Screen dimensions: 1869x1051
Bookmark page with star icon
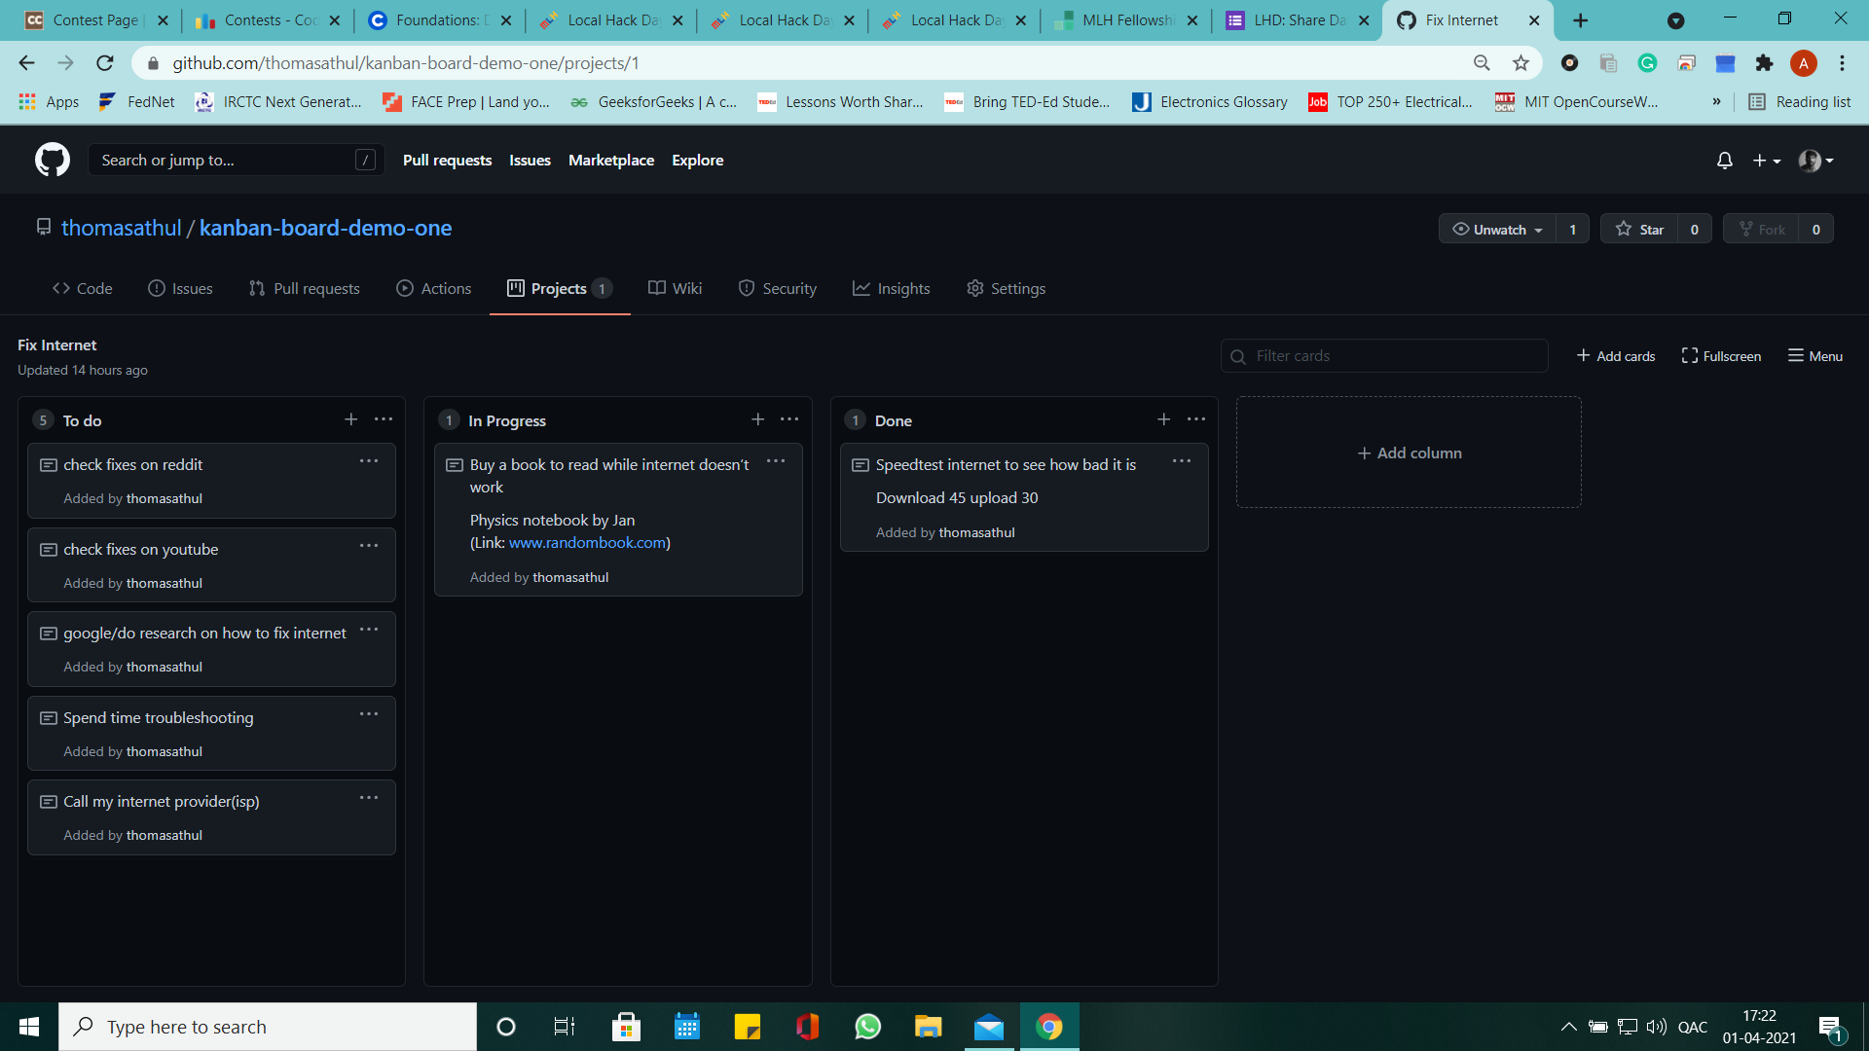tap(1521, 63)
